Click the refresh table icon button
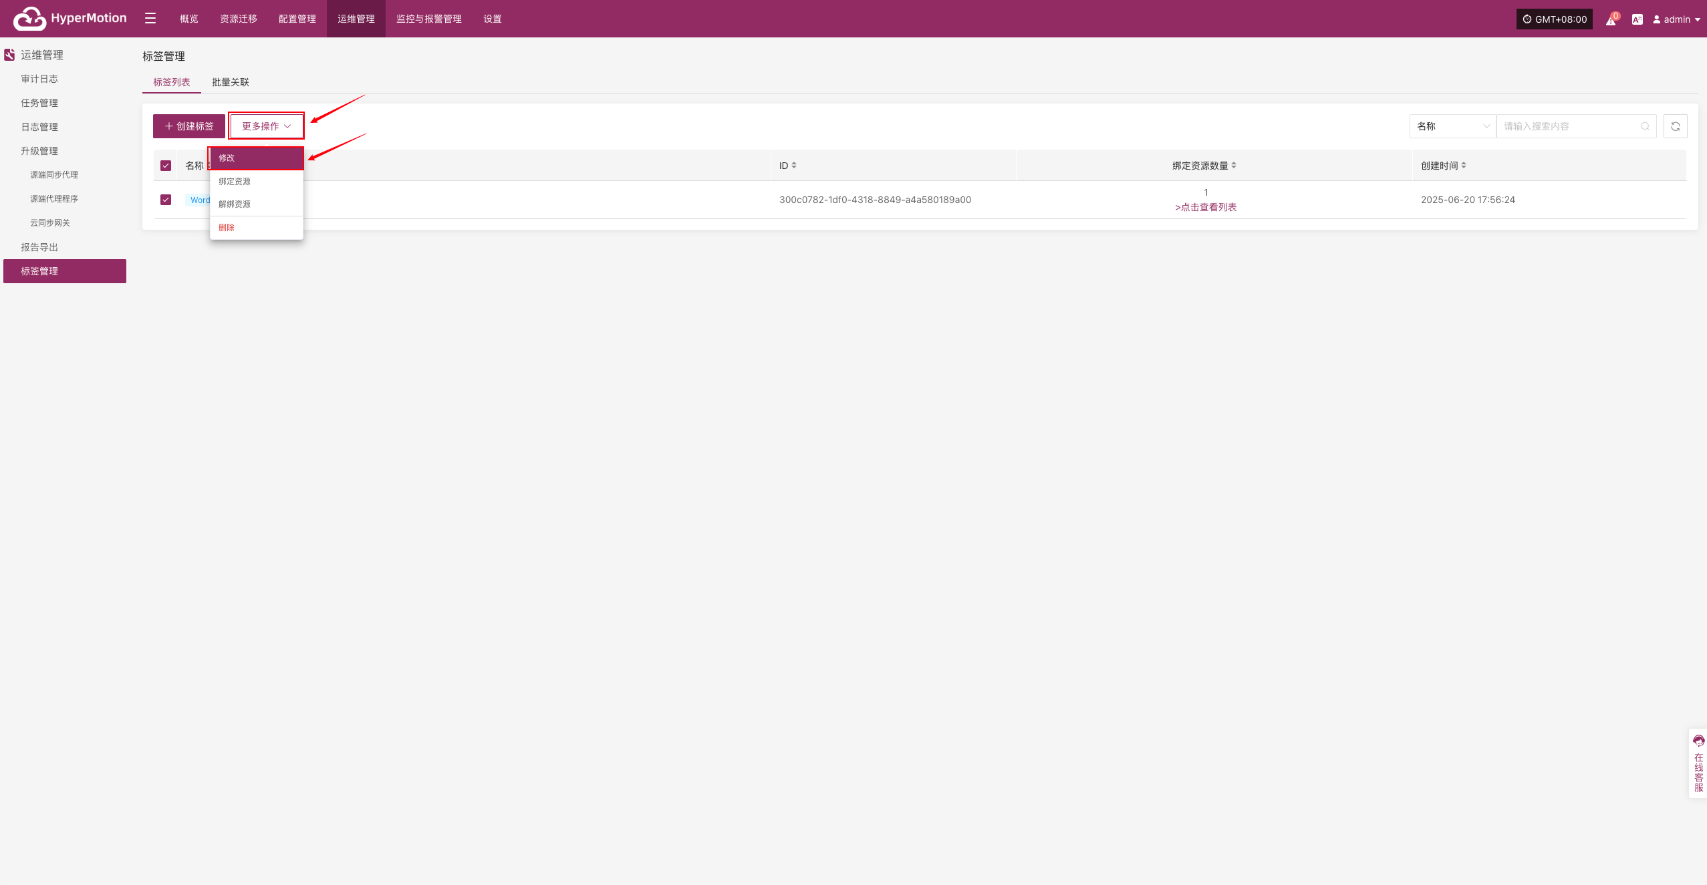The height and width of the screenshot is (885, 1707). (1676, 126)
